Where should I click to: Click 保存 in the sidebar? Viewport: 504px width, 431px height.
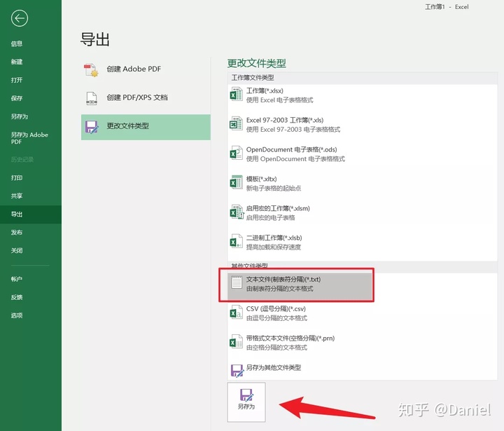click(17, 98)
